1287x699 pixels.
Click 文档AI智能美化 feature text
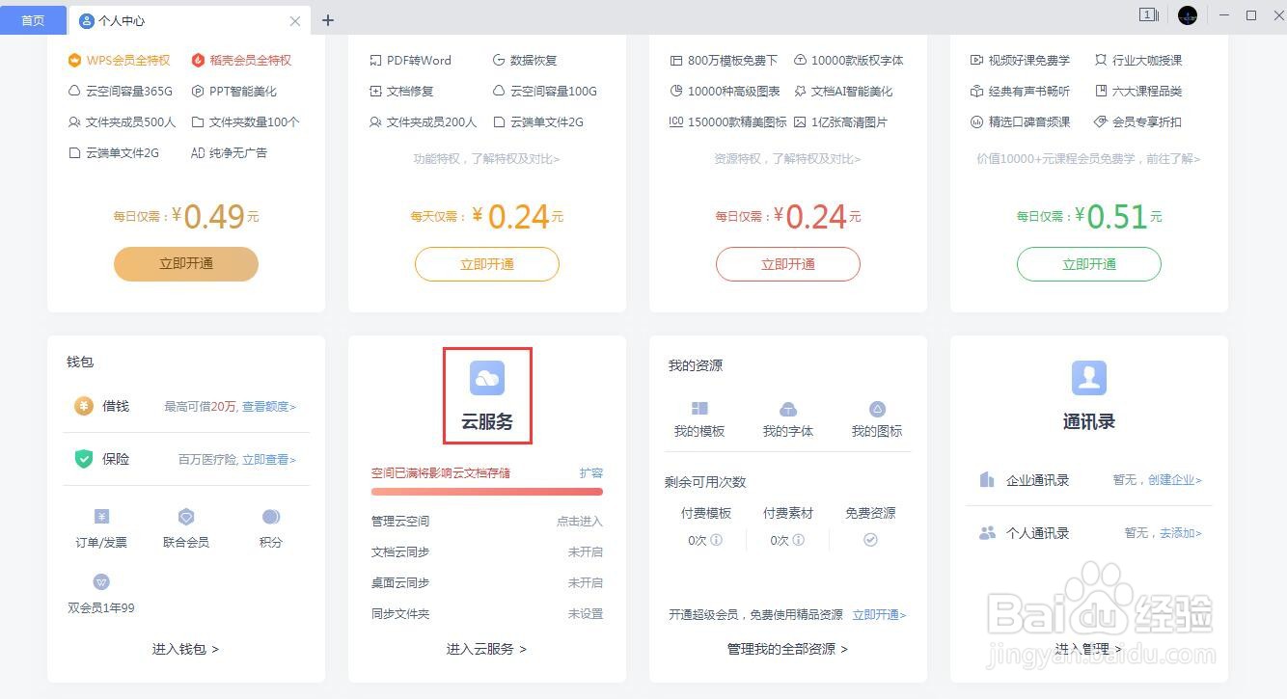coord(852,91)
